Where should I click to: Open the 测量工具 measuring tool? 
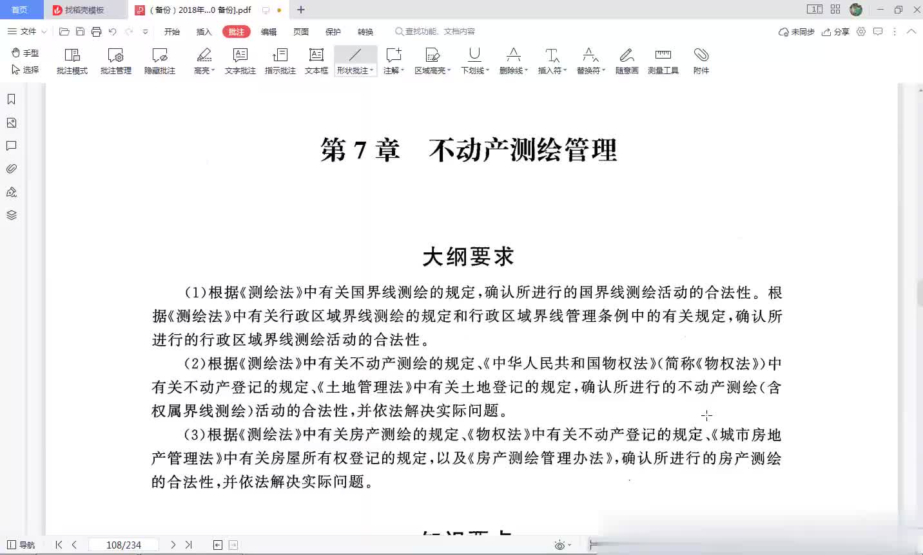(663, 61)
